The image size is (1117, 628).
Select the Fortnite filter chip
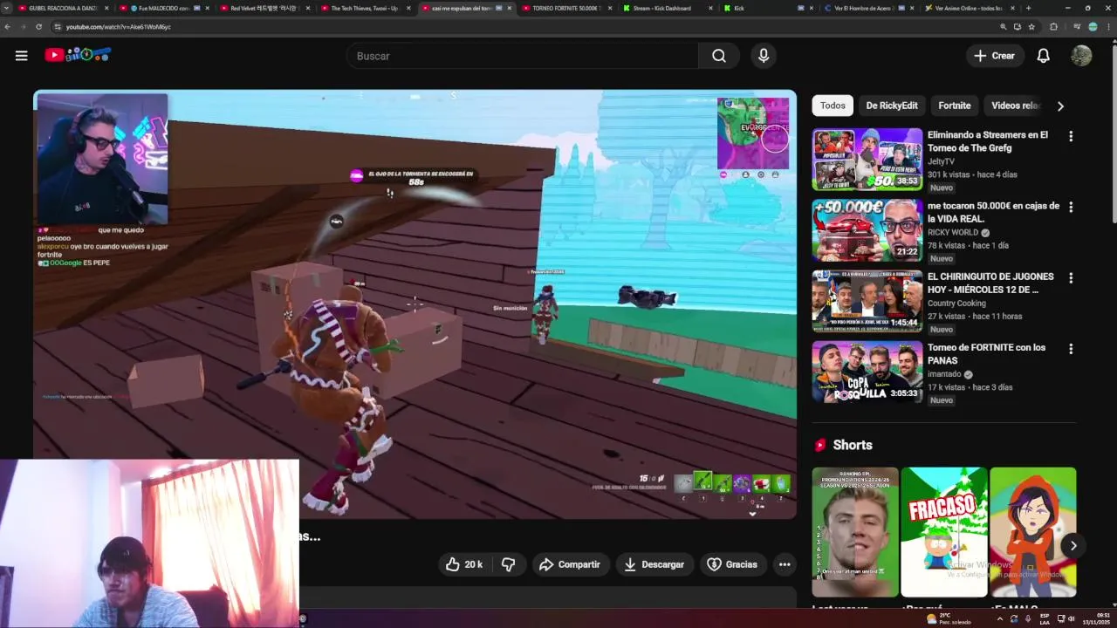pyautogui.click(x=954, y=106)
